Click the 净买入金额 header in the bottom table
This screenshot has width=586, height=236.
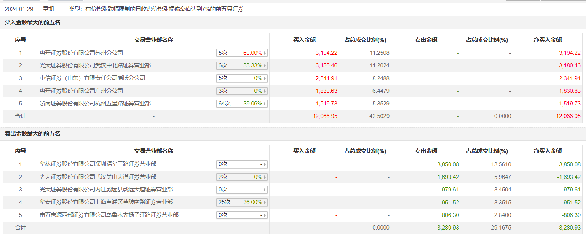pyautogui.click(x=548, y=151)
